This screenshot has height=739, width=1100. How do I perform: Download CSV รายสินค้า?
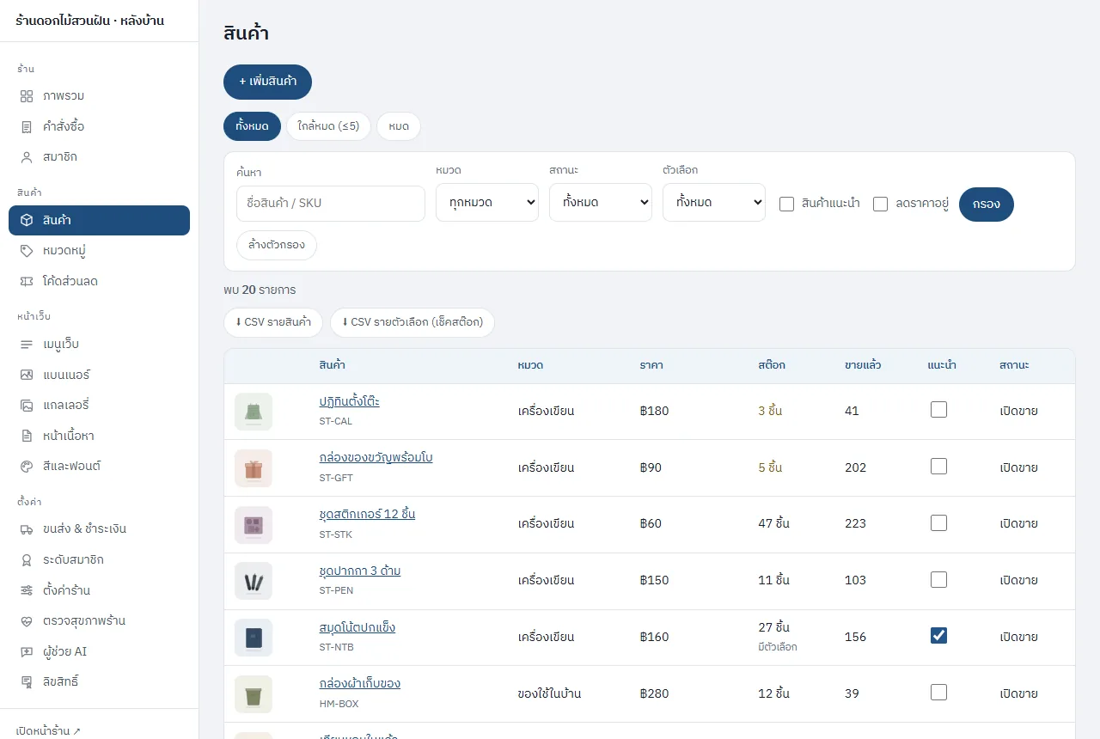273,322
